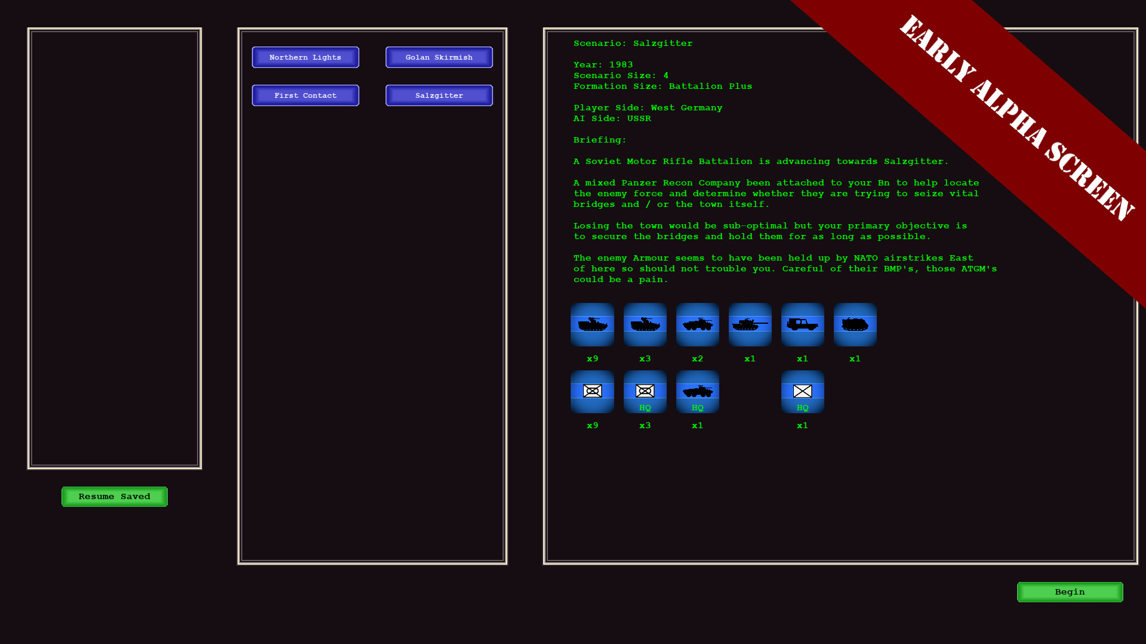
Task: Click the infantry HQ unit icon marked x1
Action: click(x=802, y=392)
